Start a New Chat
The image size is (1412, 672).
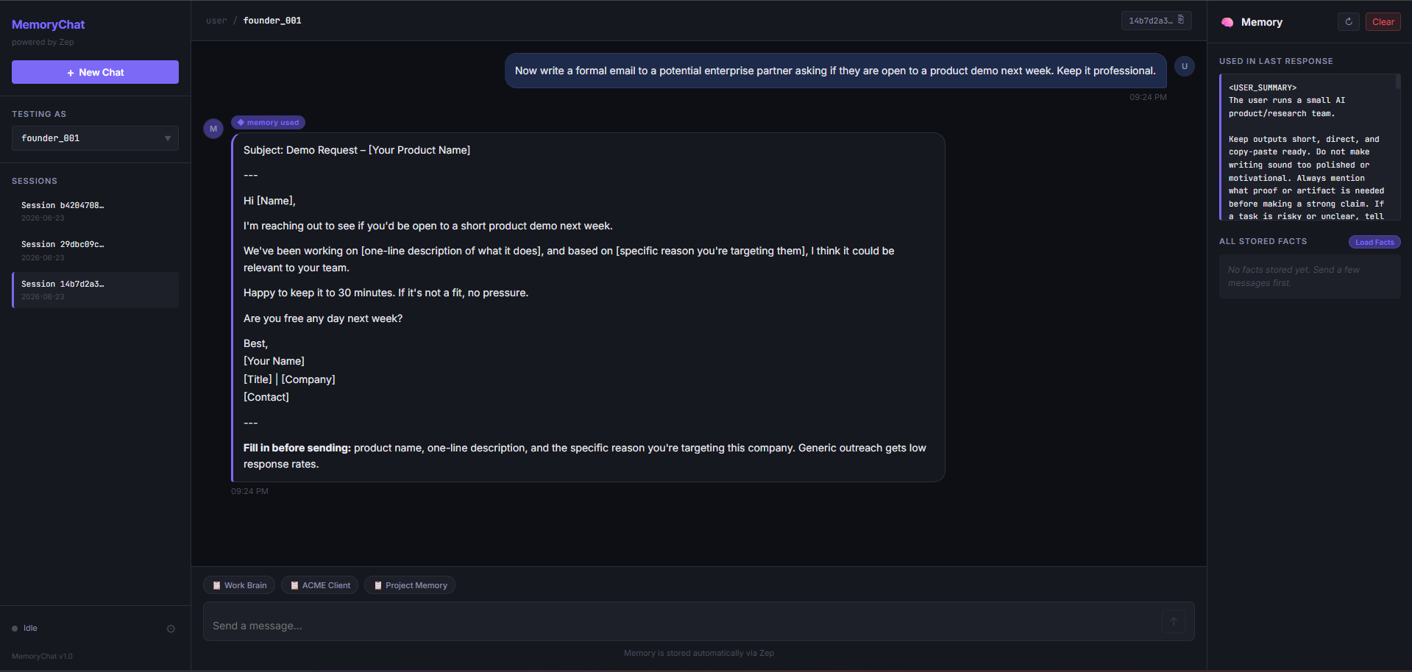coord(95,72)
